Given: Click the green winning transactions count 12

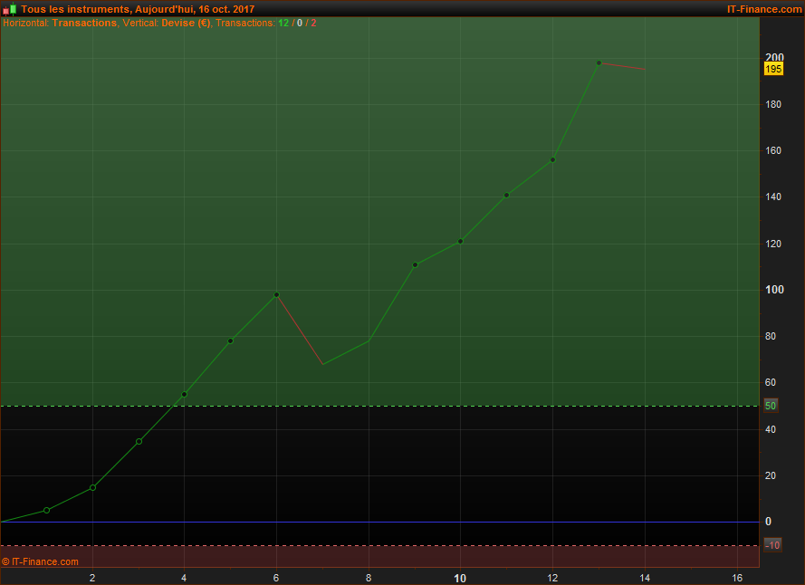Looking at the screenshot, I should coord(283,23).
